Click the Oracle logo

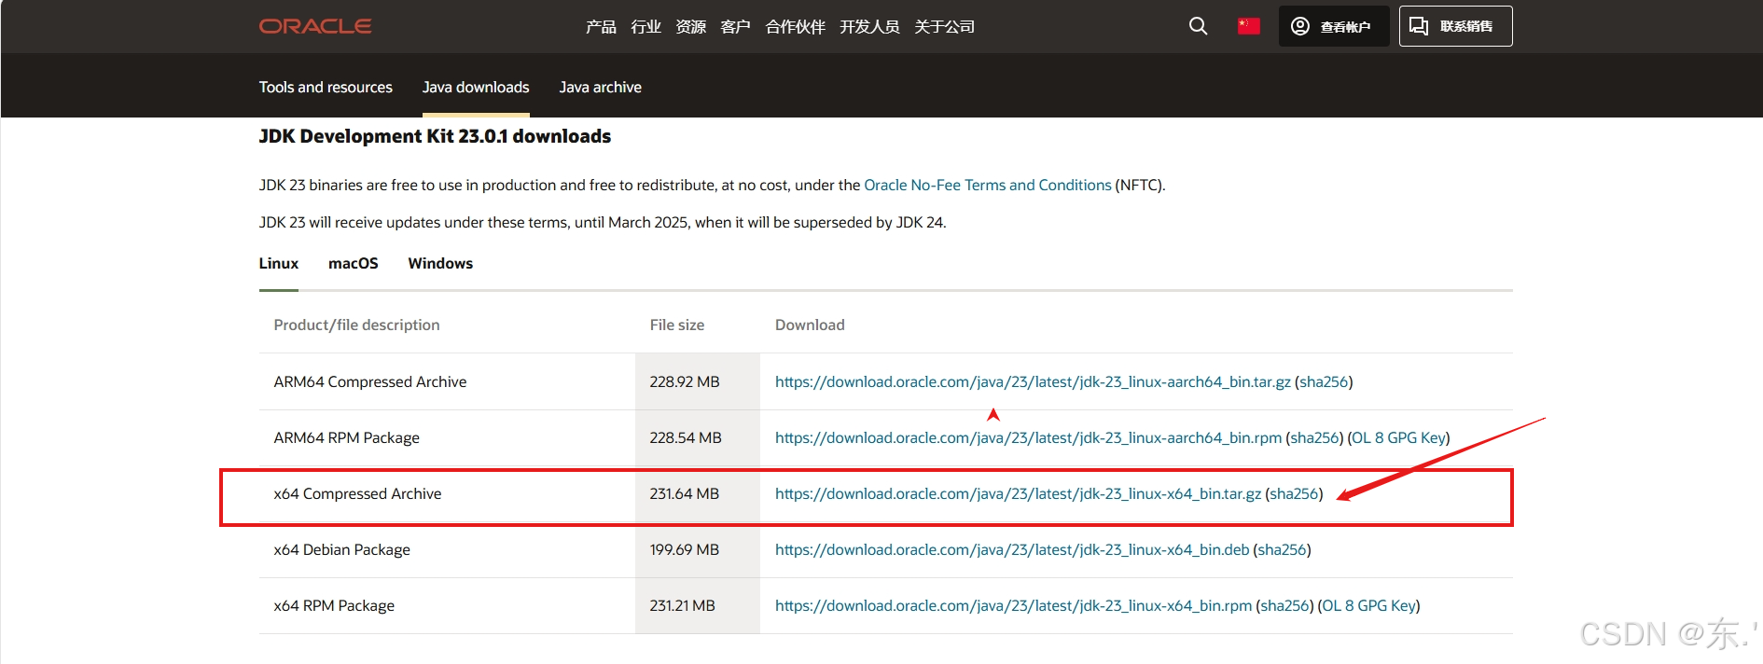tap(315, 26)
